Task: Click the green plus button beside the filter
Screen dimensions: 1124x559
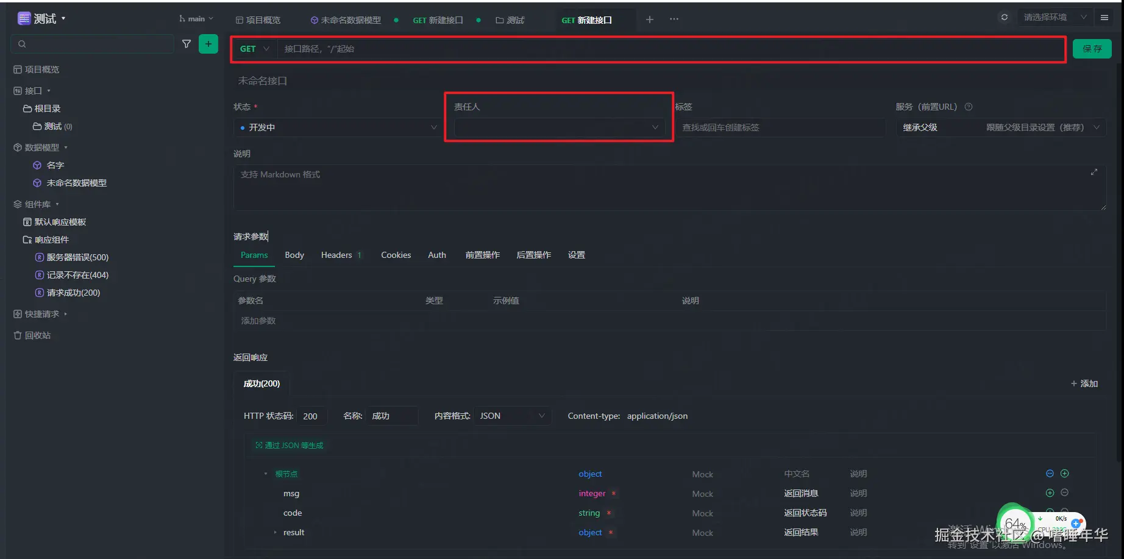Action: pyautogui.click(x=208, y=44)
